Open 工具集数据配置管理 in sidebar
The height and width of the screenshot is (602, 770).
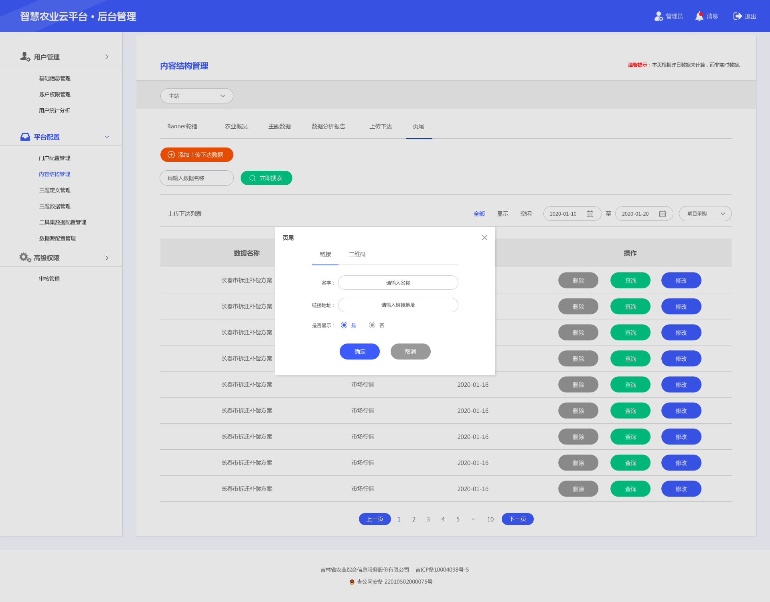(63, 222)
